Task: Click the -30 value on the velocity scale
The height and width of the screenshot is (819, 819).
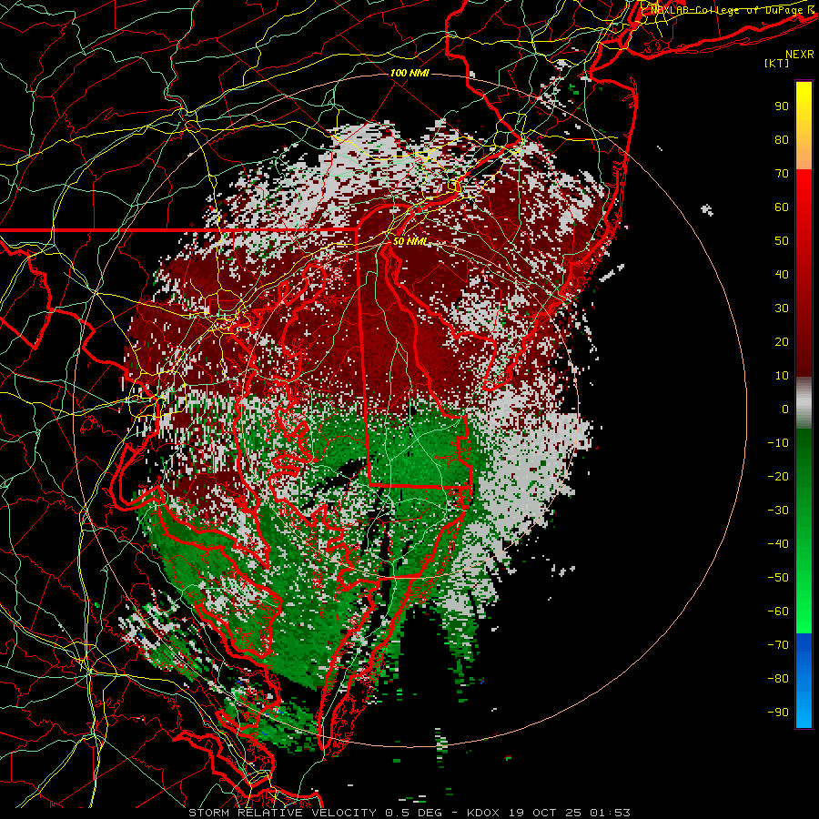Action: pos(778,511)
